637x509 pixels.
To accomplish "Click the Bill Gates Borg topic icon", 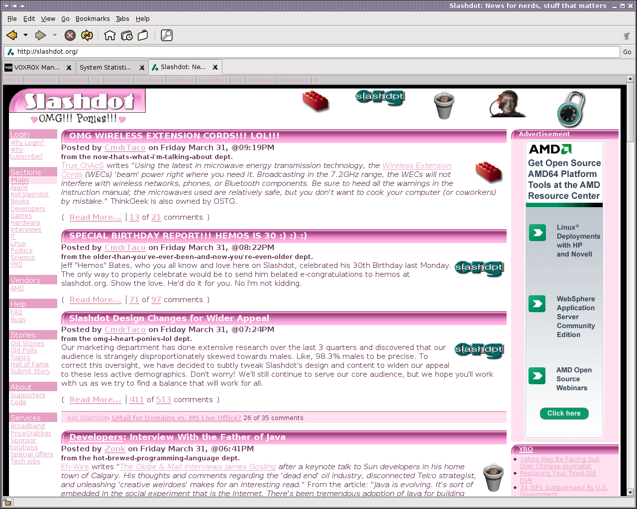I will pyautogui.click(x=508, y=104).
